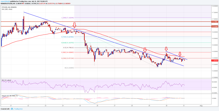
Task: Click the RSI 60.0000 axis label
Action: point(215,82)
